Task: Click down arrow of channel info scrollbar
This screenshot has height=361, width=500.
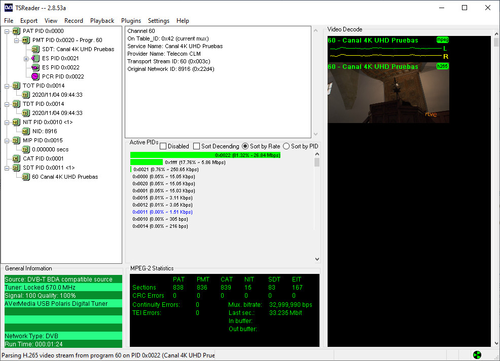Action: click(316, 134)
